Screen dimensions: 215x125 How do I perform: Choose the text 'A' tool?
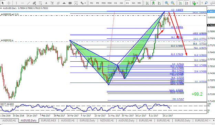coord(46,3)
